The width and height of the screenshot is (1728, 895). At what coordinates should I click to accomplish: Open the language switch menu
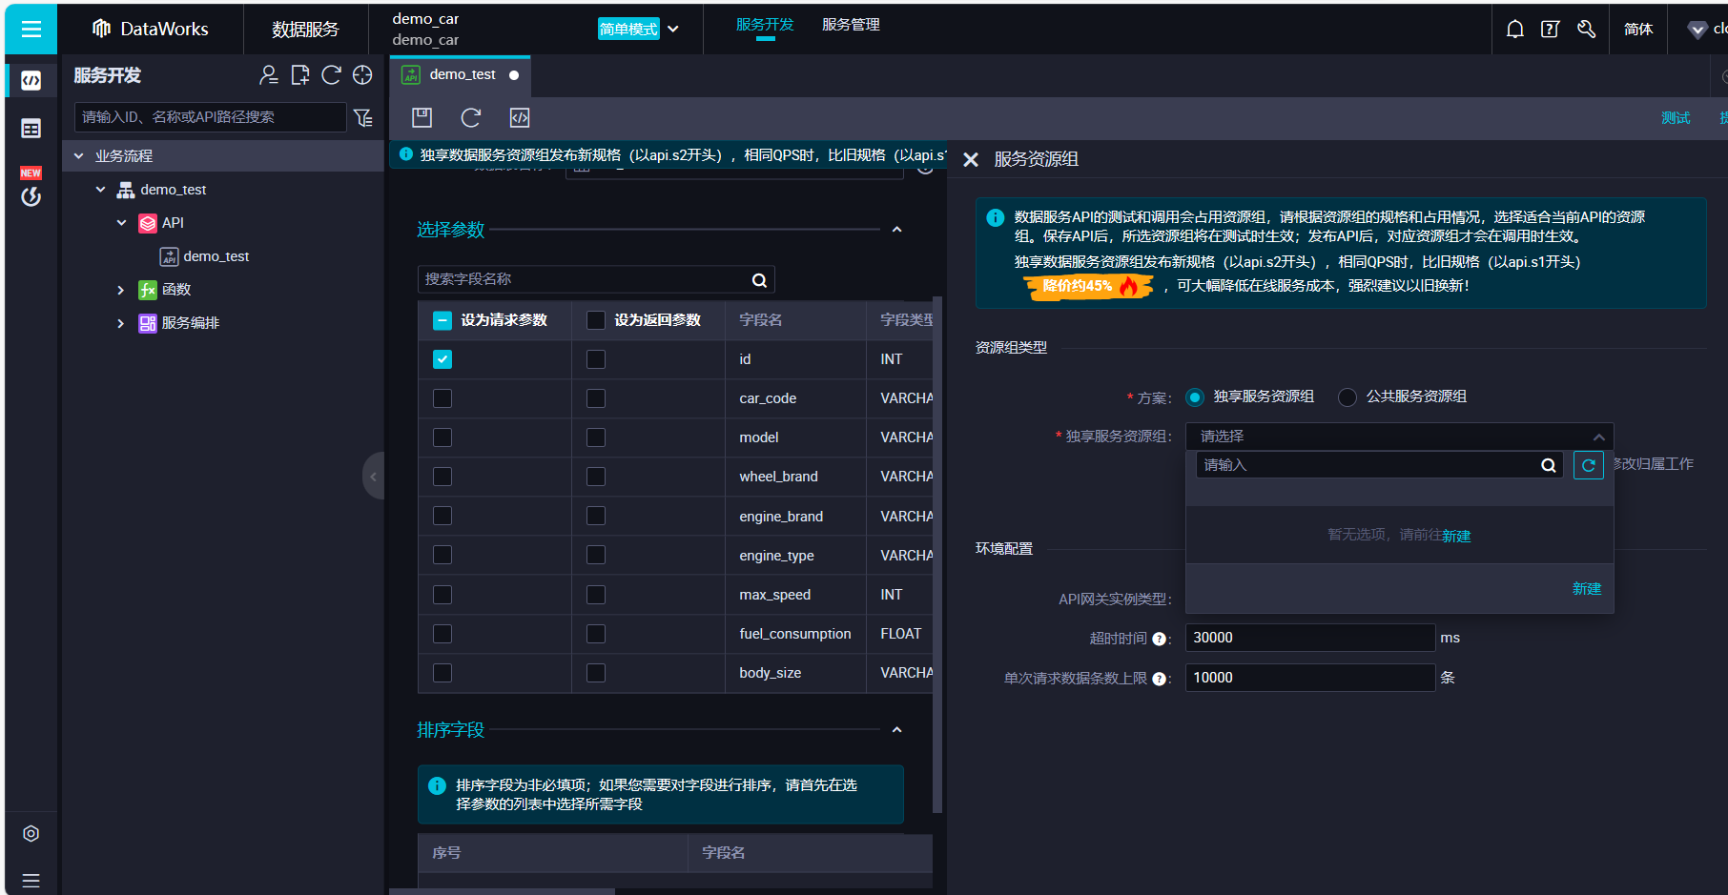click(x=1638, y=30)
